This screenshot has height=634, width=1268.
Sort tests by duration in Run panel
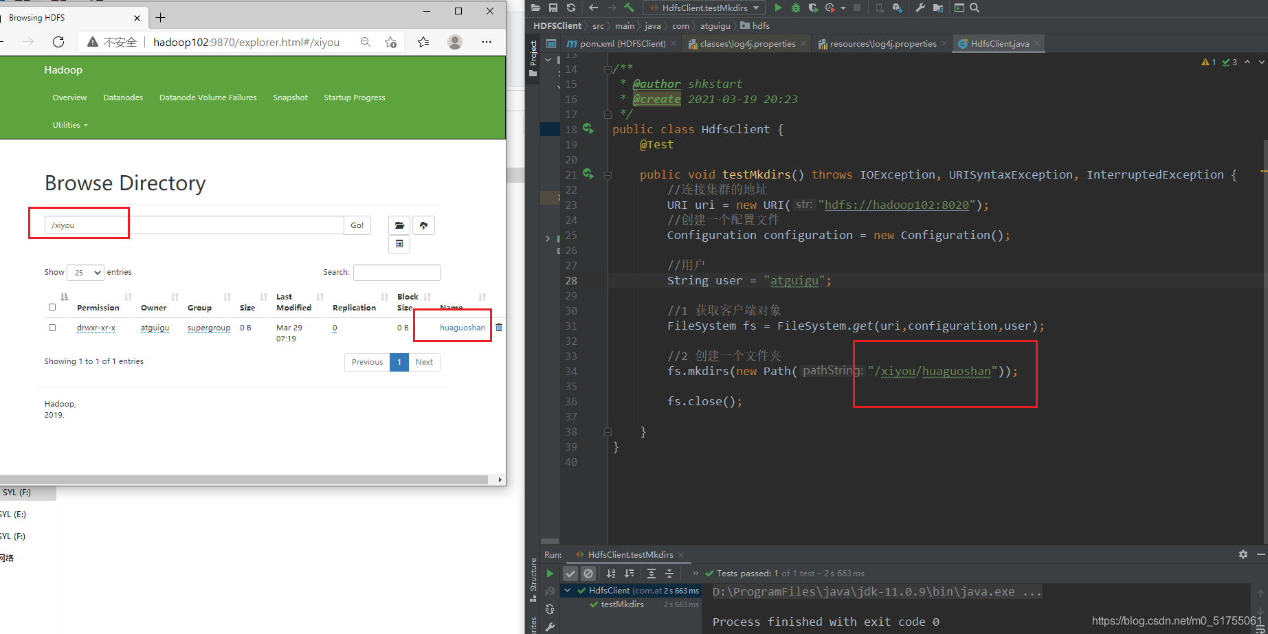point(630,574)
